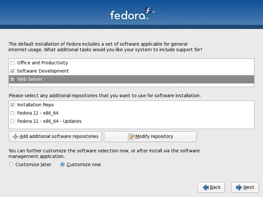Screen dimensions: 263x197
Task: Enable the Office and Productivity checkbox
Action: click(12, 63)
